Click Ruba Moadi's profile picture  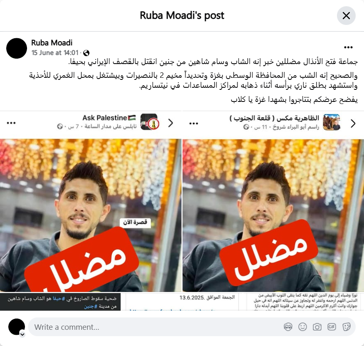[x=17, y=48]
